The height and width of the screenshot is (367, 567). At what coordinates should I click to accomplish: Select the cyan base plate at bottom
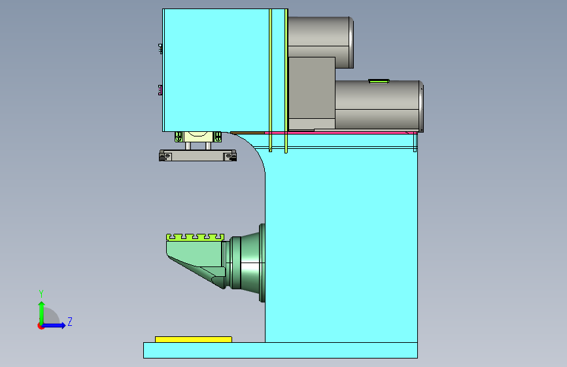(281, 351)
